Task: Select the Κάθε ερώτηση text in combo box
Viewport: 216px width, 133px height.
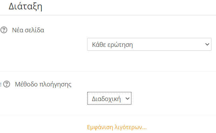Action: tap(112, 45)
